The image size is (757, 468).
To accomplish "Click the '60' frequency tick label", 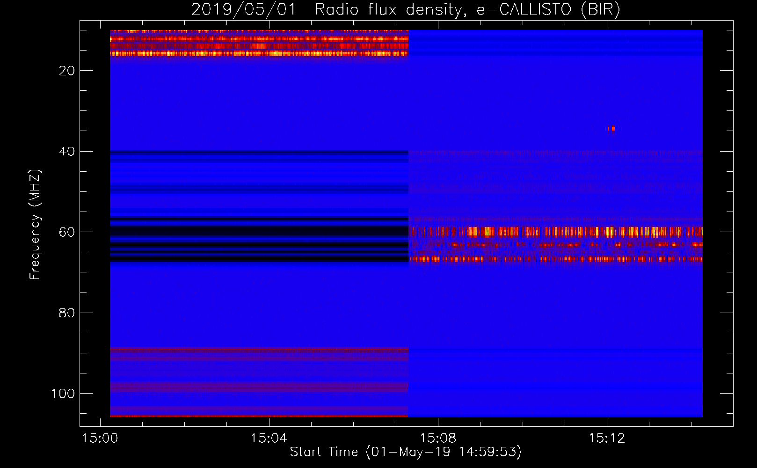I will click(x=67, y=232).
